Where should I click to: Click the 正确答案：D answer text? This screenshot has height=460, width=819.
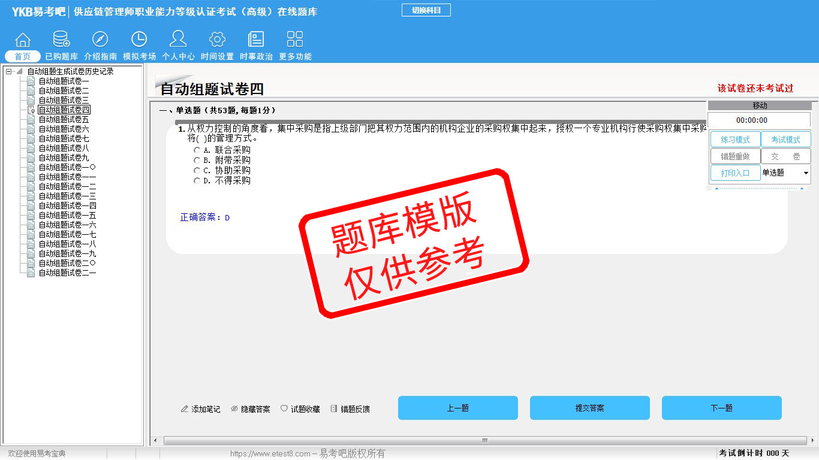pos(205,217)
